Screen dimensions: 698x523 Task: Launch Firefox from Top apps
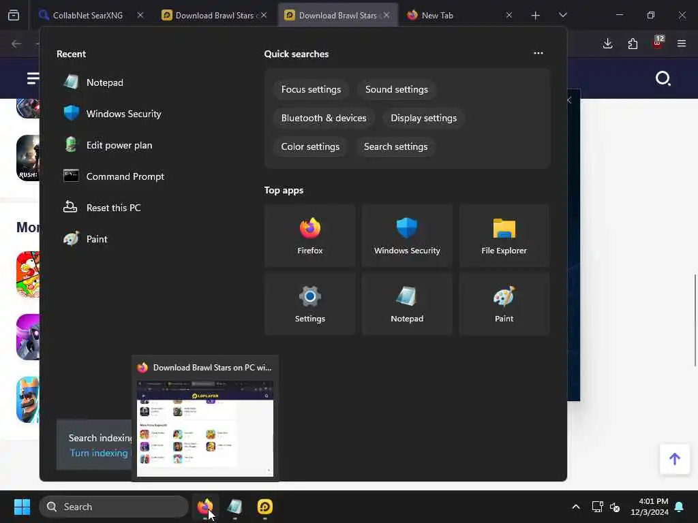pos(310,236)
